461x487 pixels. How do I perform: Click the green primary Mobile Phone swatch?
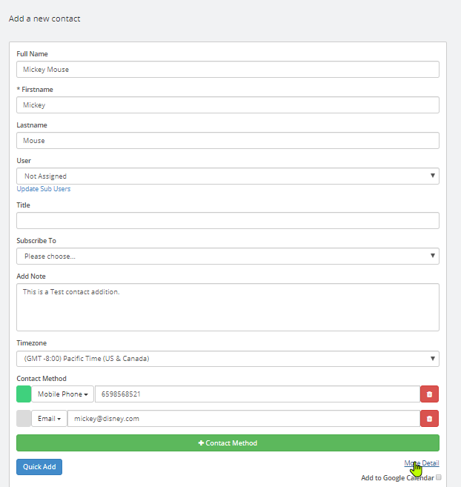pos(24,394)
